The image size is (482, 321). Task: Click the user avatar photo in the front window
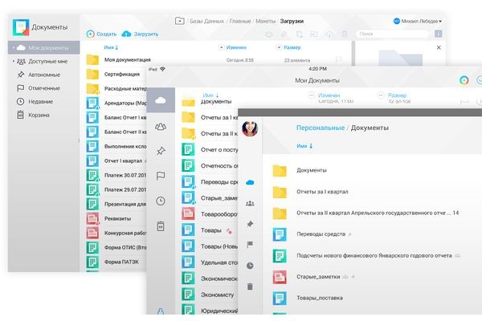[x=250, y=128]
